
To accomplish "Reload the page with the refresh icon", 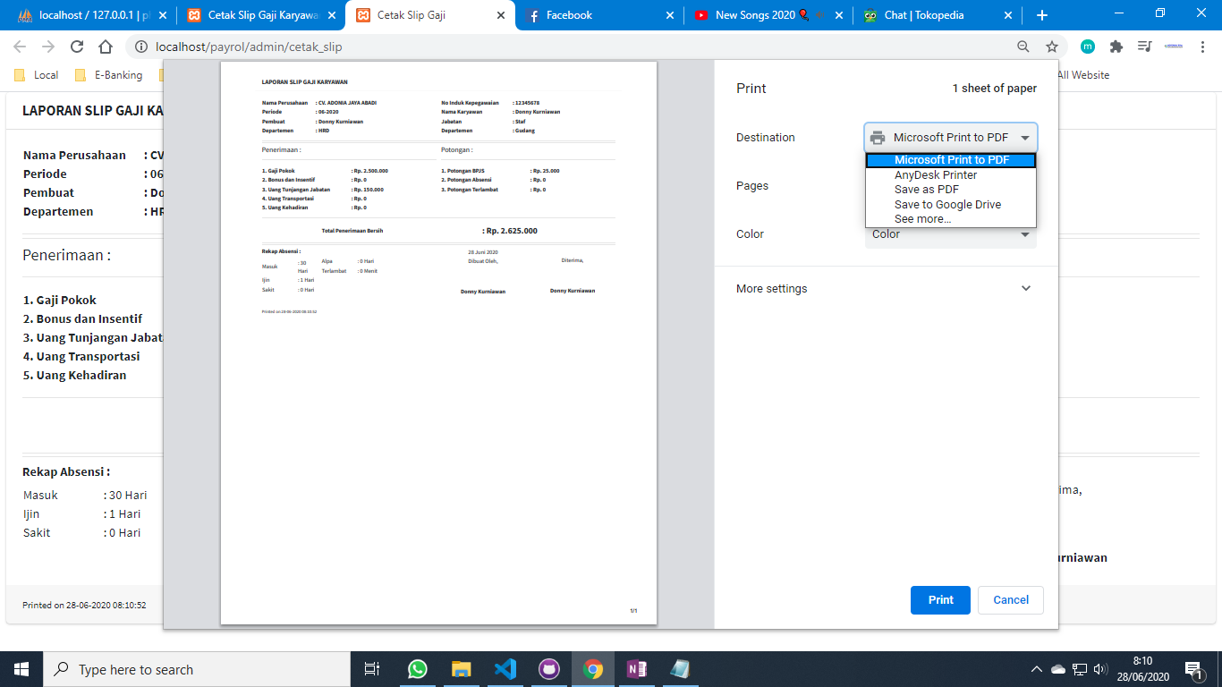I will coord(77,47).
